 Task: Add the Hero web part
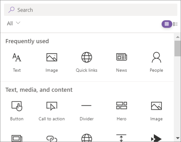121,111
